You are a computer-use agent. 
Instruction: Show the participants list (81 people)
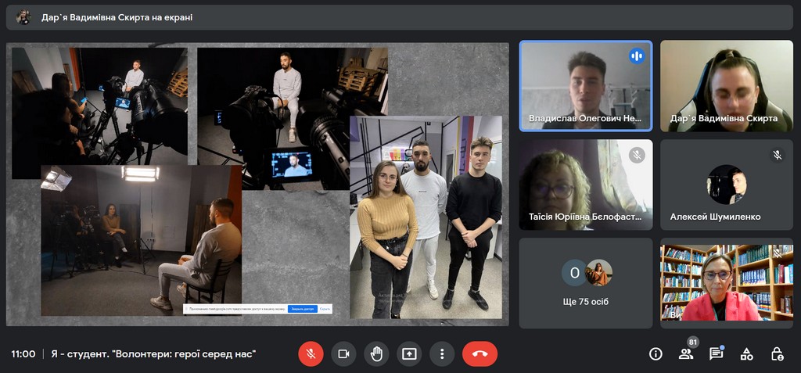click(x=686, y=354)
